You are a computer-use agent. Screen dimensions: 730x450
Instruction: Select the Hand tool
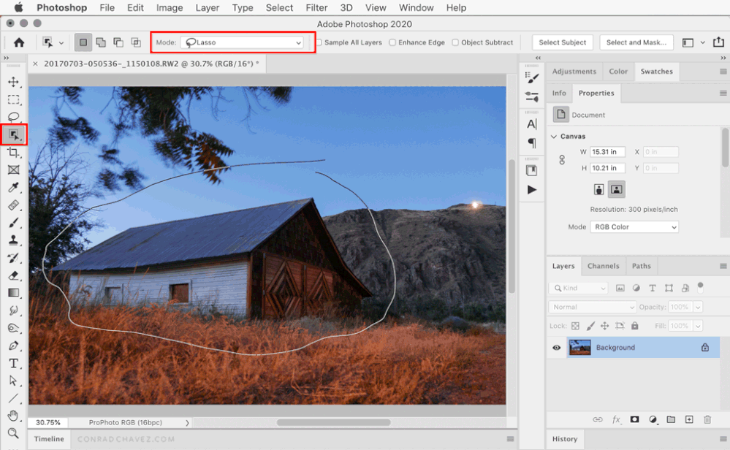click(x=13, y=416)
